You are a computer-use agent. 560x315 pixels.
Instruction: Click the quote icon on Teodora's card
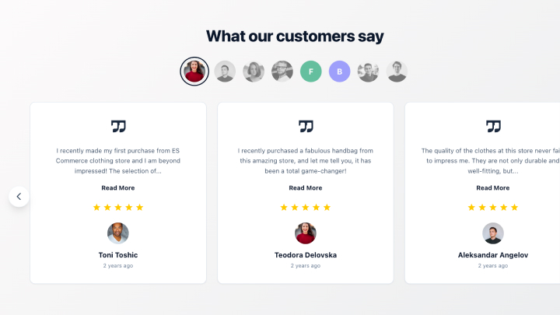pyautogui.click(x=306, y=126)
